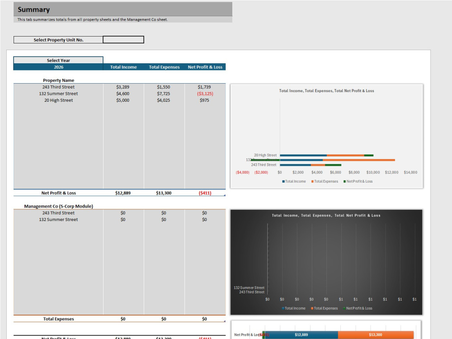Click the $13,300 total in the properties table
The image size is (452, 339).
(164, 193)
